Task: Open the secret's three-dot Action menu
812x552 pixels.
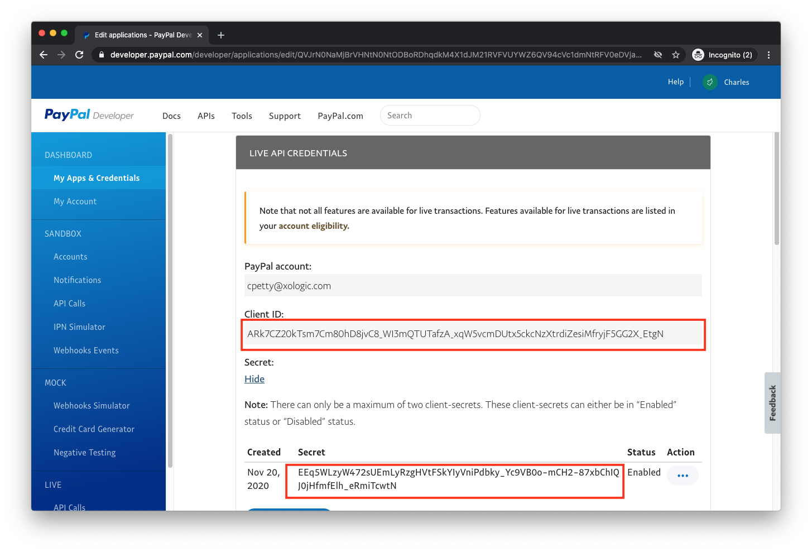Action: click(x=683, y=476)
